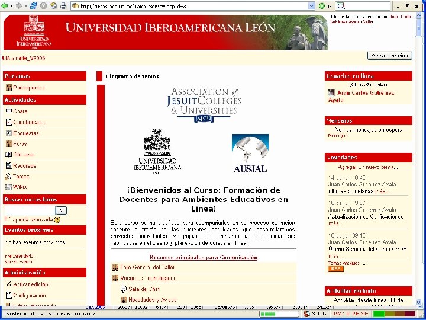Viewport: 426px width, 320px height.
Task: Open Juan Carlos Gutiérrez Ayala online user link
Action: click(362, 97)
